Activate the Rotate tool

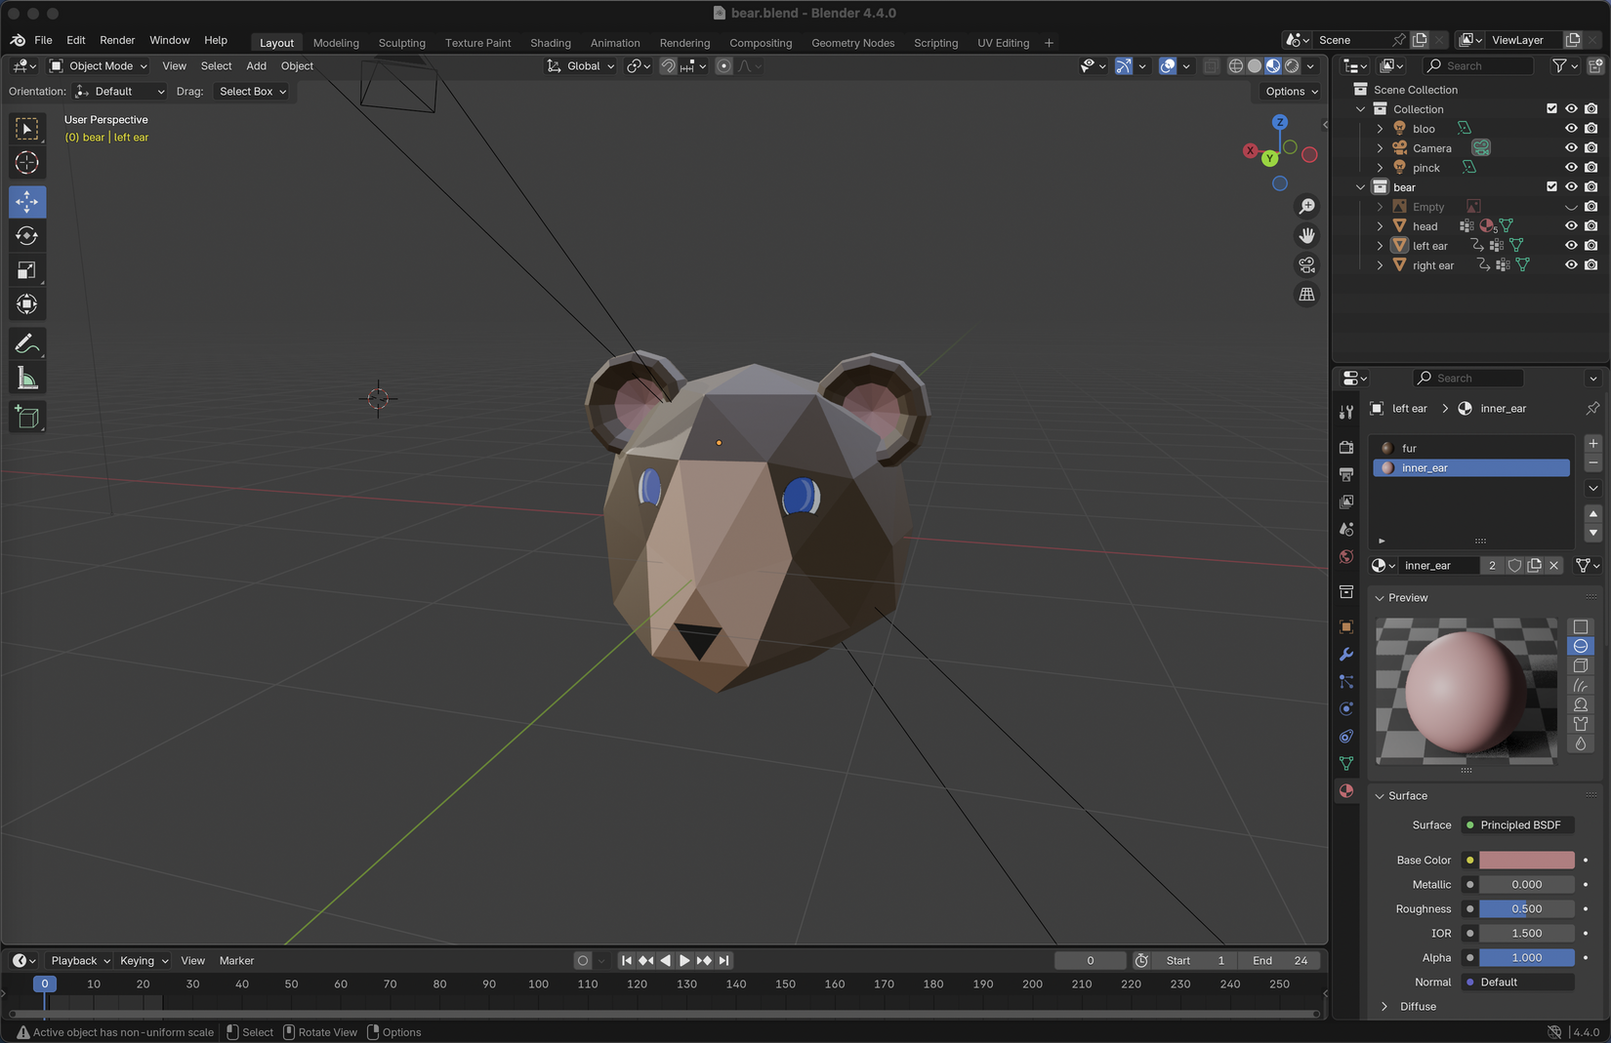tap(27, 236)
